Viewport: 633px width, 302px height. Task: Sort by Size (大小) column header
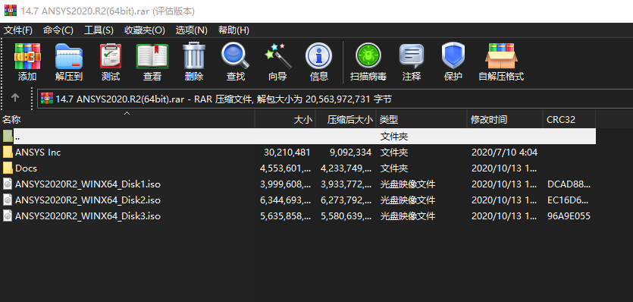pyautogui.click(x=285, y=120)
